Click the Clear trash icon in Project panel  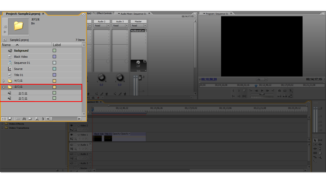(43, 119)
